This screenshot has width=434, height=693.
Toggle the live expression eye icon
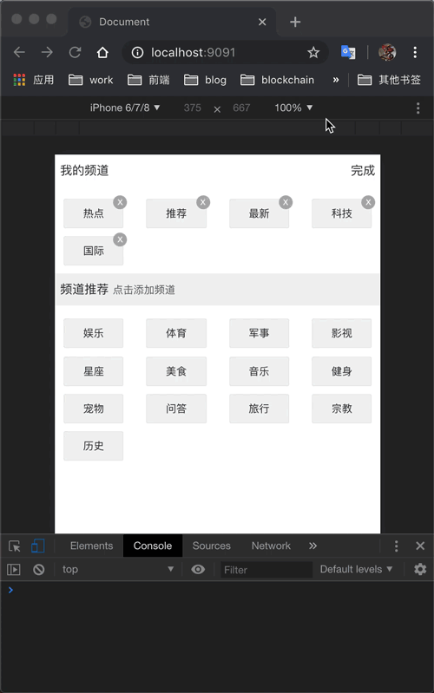(x=198, y=569)
